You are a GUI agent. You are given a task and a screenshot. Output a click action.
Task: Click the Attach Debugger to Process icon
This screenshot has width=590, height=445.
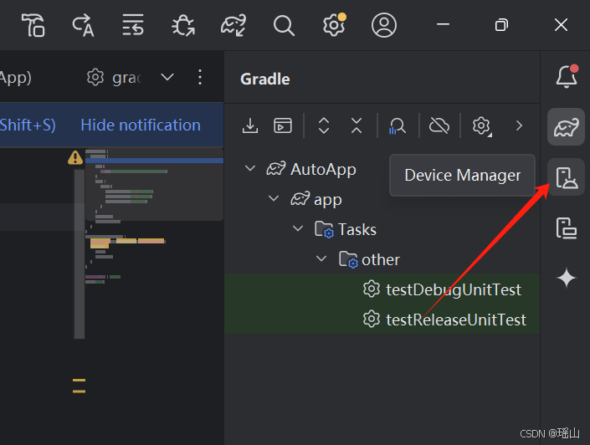tap(183, 25)
